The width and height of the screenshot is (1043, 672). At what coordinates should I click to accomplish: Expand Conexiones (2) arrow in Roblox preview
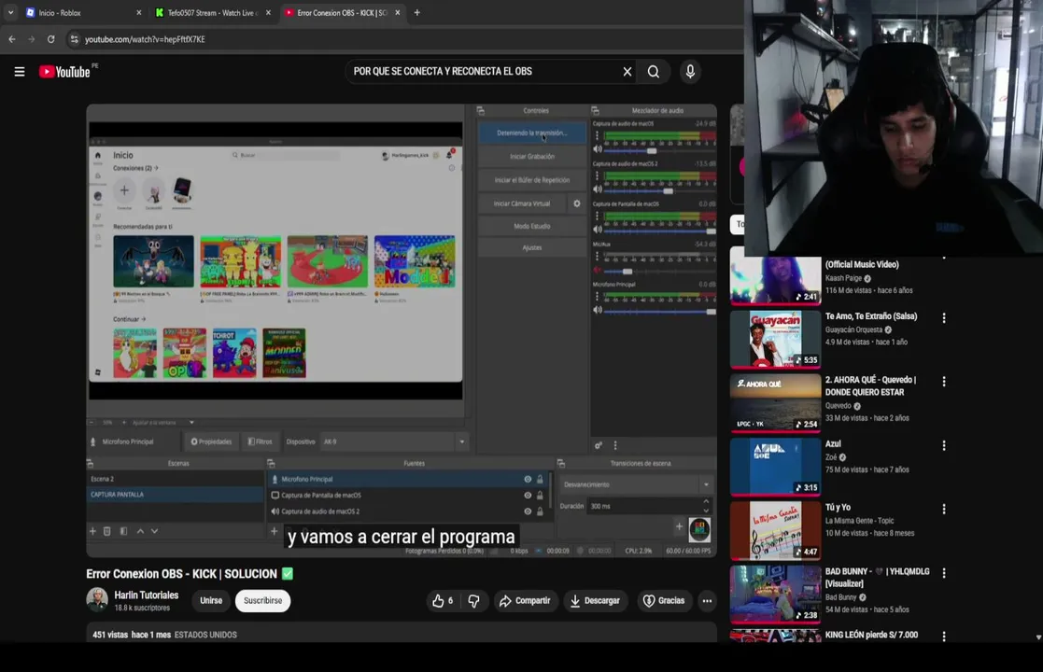156,168
